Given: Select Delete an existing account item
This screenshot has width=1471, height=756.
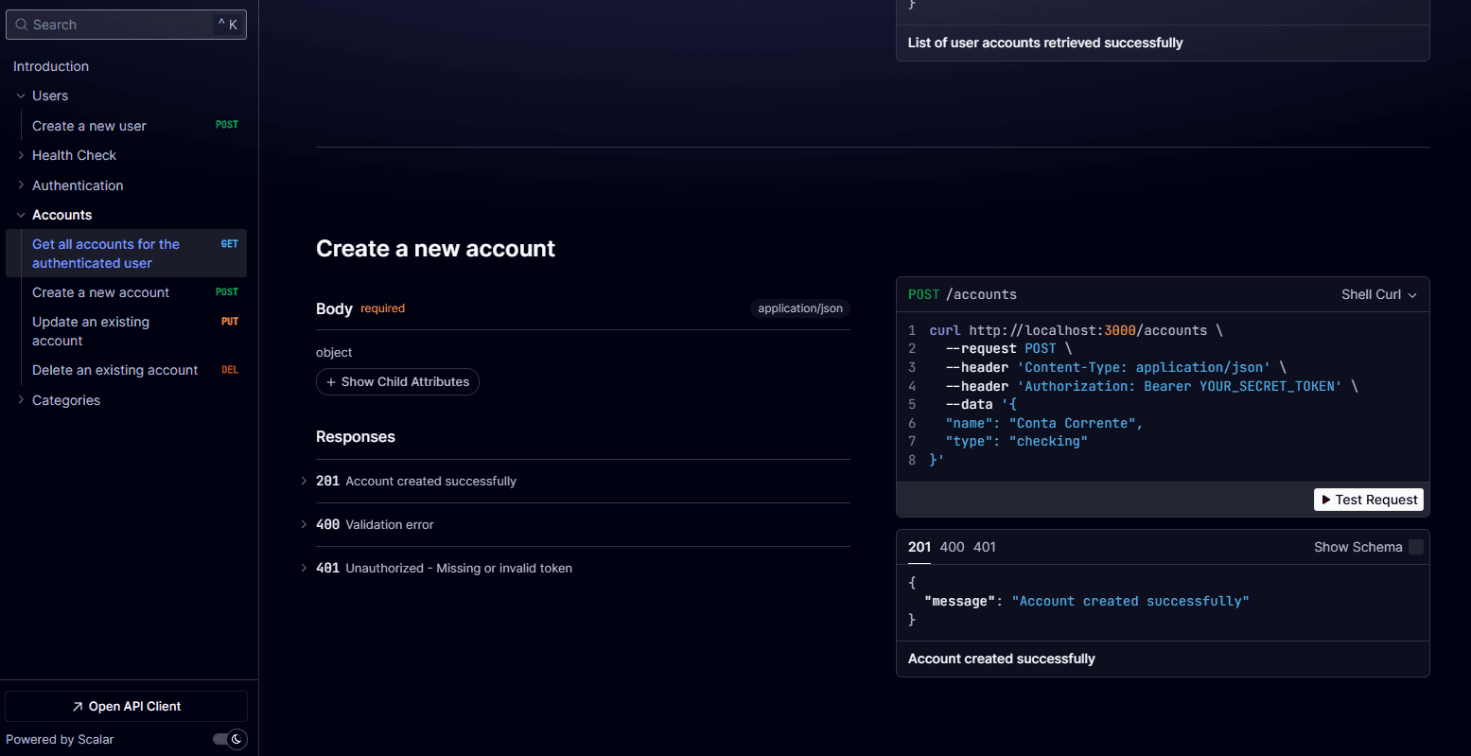Looking at the screenshot, I should coord(115,370).
